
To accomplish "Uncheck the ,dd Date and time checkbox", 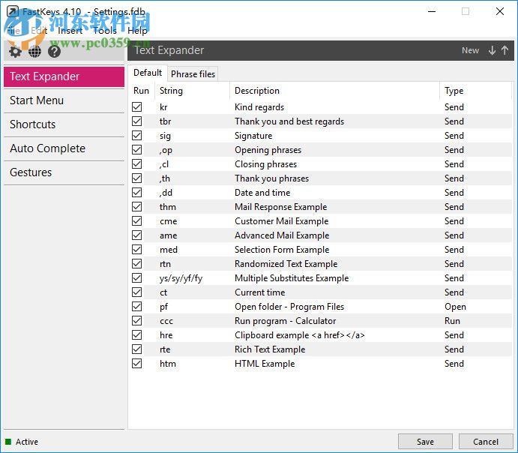I will pyautogui.click(x=136, y=192).
